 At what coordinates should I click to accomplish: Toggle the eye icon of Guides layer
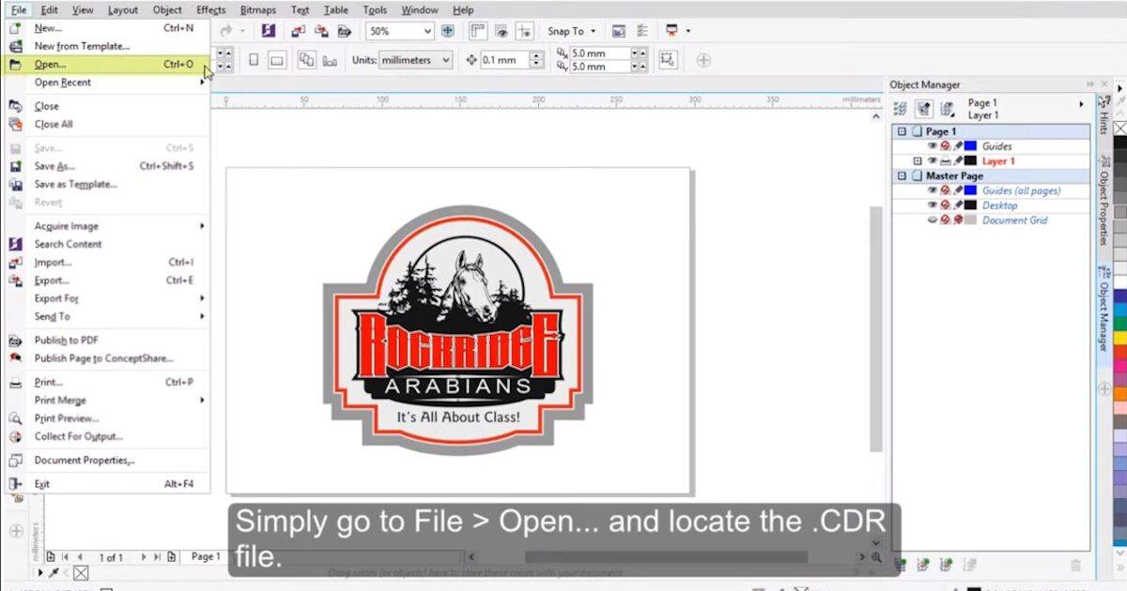933,146
